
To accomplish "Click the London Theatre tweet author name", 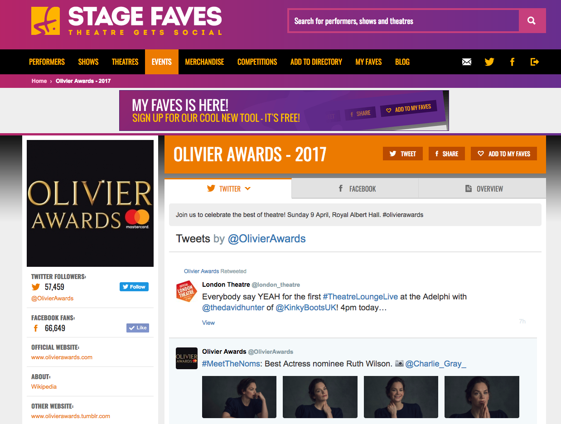I will tap(226, 285).
